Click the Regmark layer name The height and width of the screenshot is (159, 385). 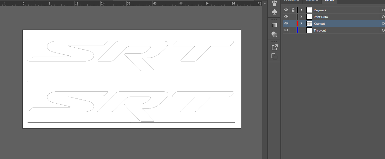[320, 10]
